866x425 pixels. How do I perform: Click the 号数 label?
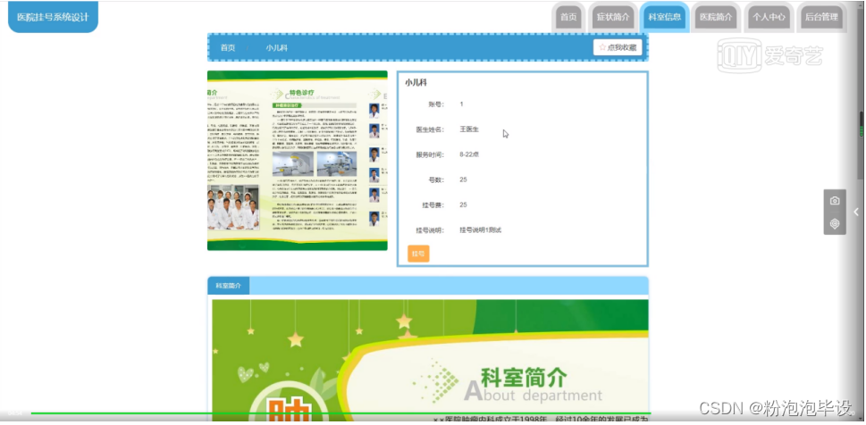[436, 180]
